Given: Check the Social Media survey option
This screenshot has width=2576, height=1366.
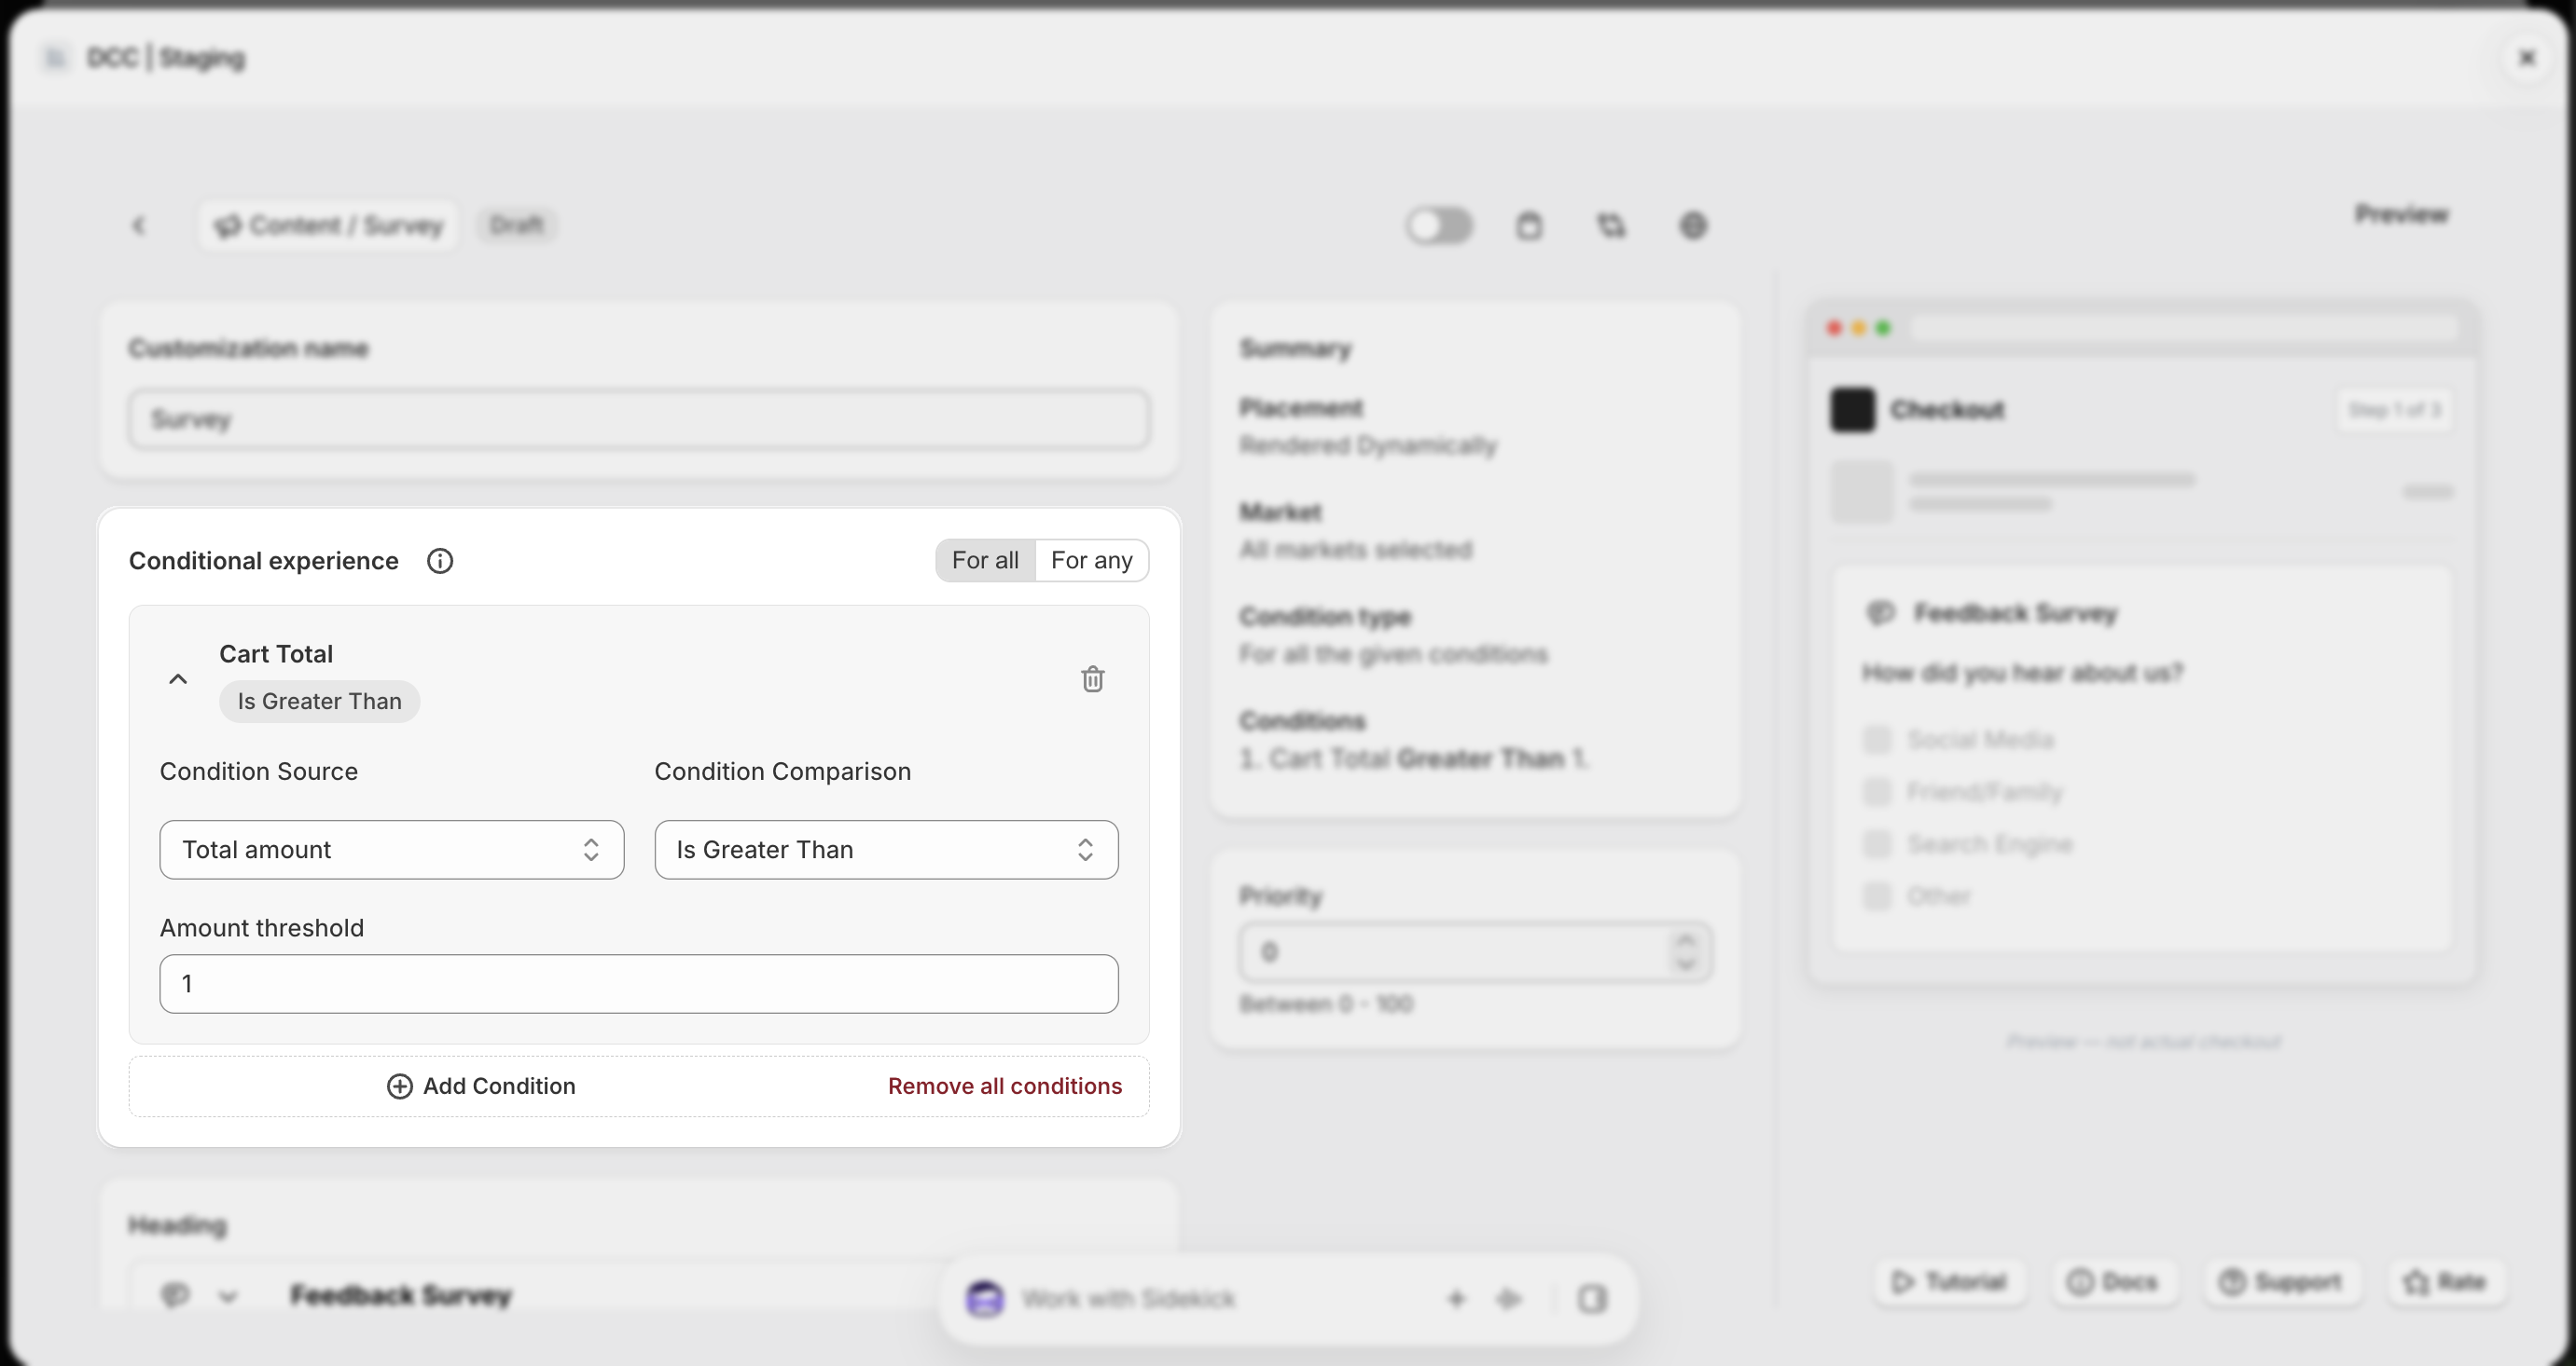Looking at the screenshot, I should pos(1877,740).
